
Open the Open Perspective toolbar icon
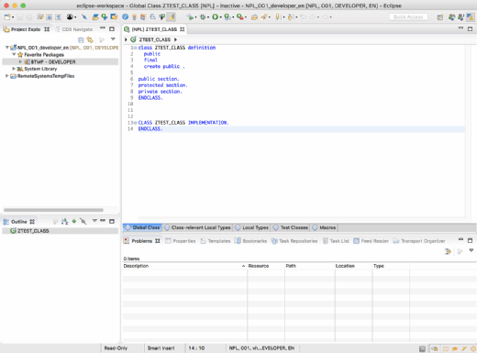[x=440, y=17]
